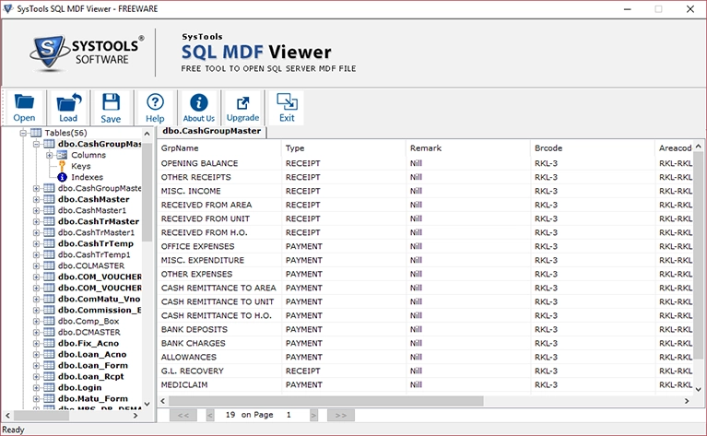Click the Upgrade toolbar icon
Image resolution: width=707 pixels, height=436 pixels.
242,103
